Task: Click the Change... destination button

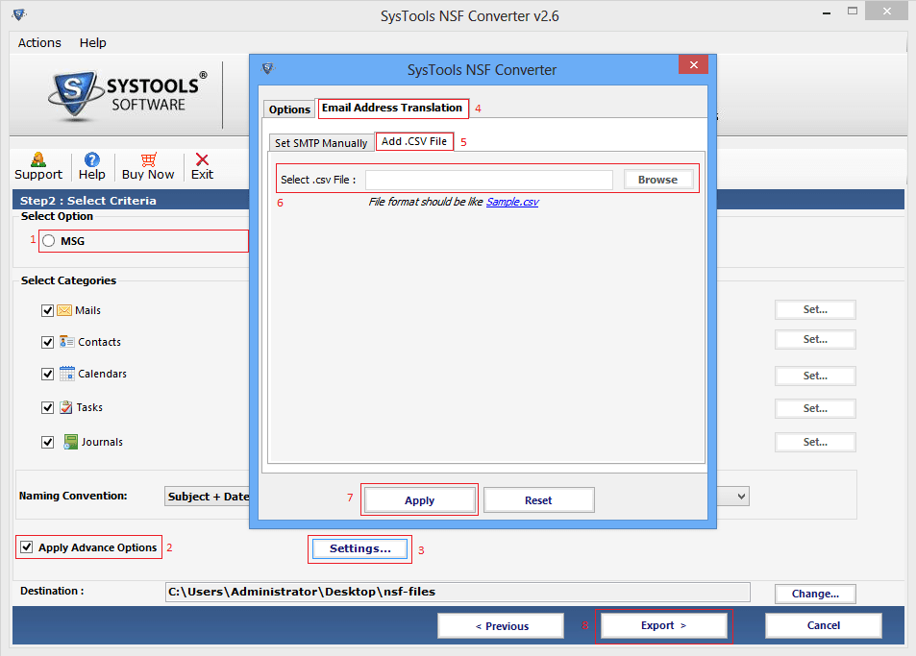Action: [x=815, y=594]
